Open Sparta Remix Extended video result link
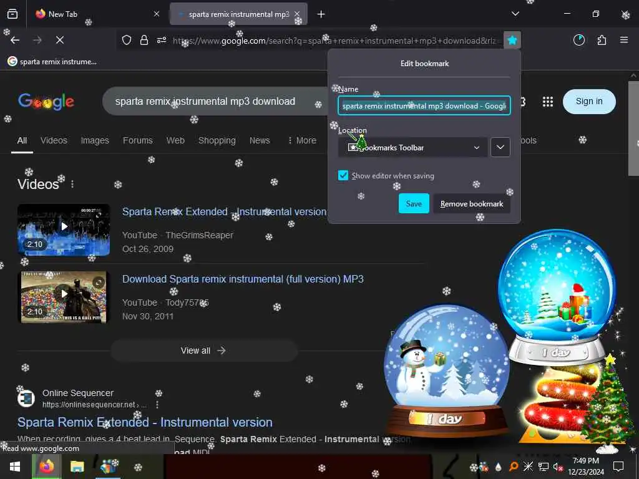Screen dimensions: 639x479 (x=224, y=212)
